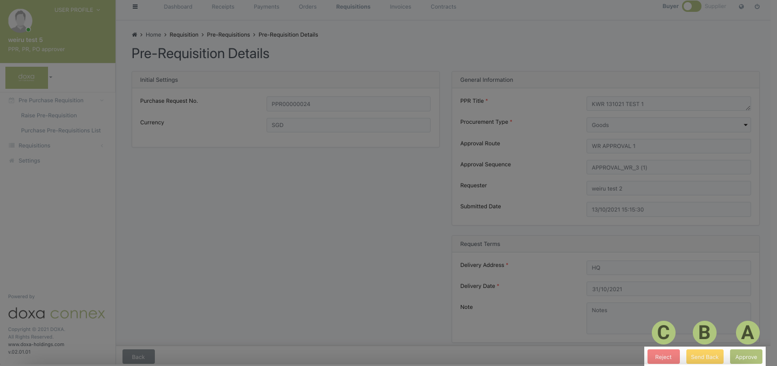This screenshot has width=777, height=366.
Task: Click the Delivery Date field
Action: 669,289
